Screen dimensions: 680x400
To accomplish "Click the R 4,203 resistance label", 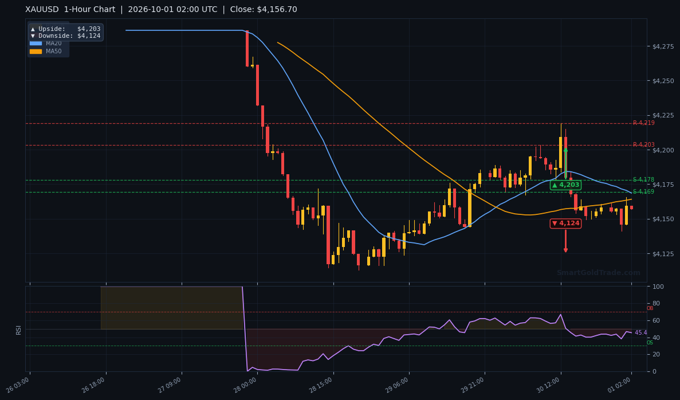I will [x=643, y=144].
